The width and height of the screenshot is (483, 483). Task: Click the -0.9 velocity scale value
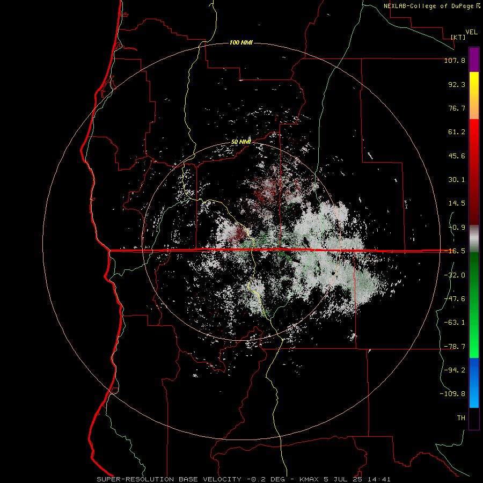[457, 228]
